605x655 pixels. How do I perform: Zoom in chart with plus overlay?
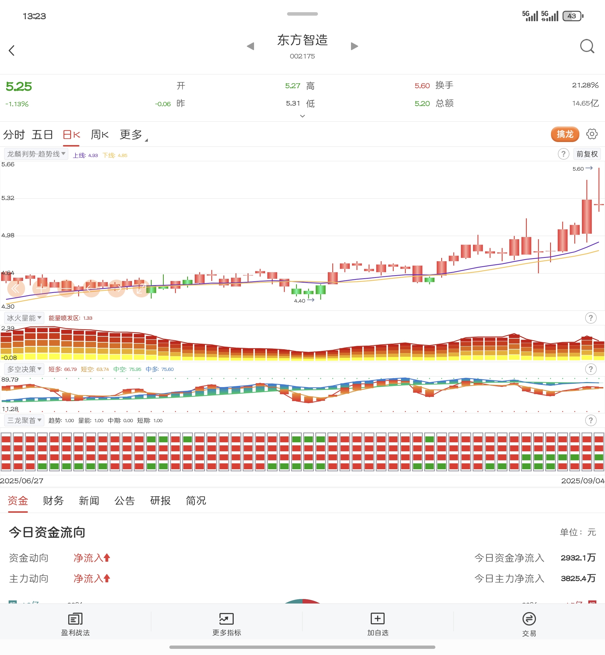[x=41, y=289]
